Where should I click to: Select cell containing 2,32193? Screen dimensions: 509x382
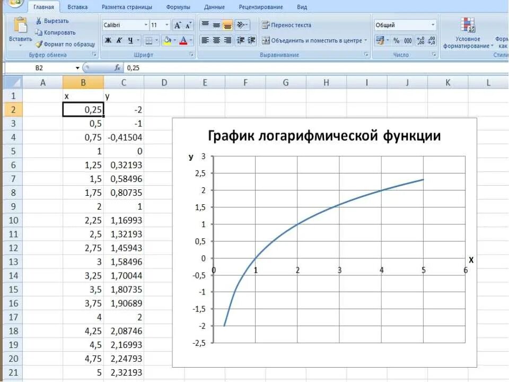124,372
